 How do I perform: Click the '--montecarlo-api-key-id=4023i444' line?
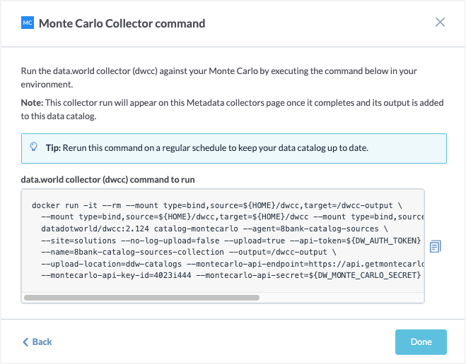click(x=231, y=275)
